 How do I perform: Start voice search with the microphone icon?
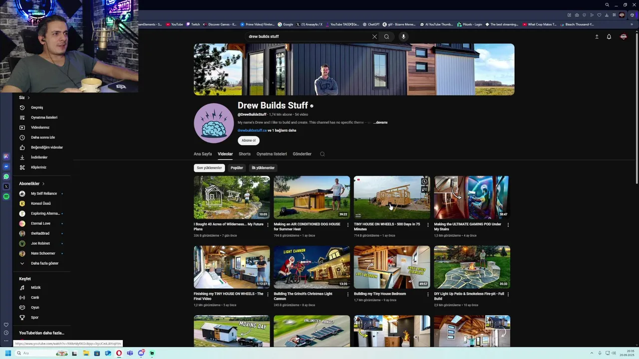point(403,36)
